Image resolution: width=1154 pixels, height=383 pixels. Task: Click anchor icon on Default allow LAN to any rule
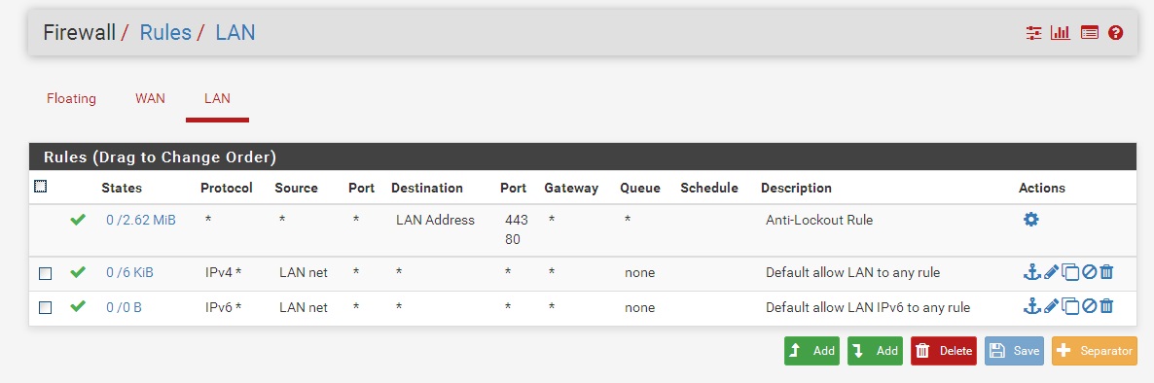[1031, 273]
